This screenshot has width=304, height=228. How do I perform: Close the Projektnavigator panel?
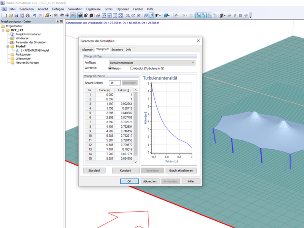tap(61, 21)
